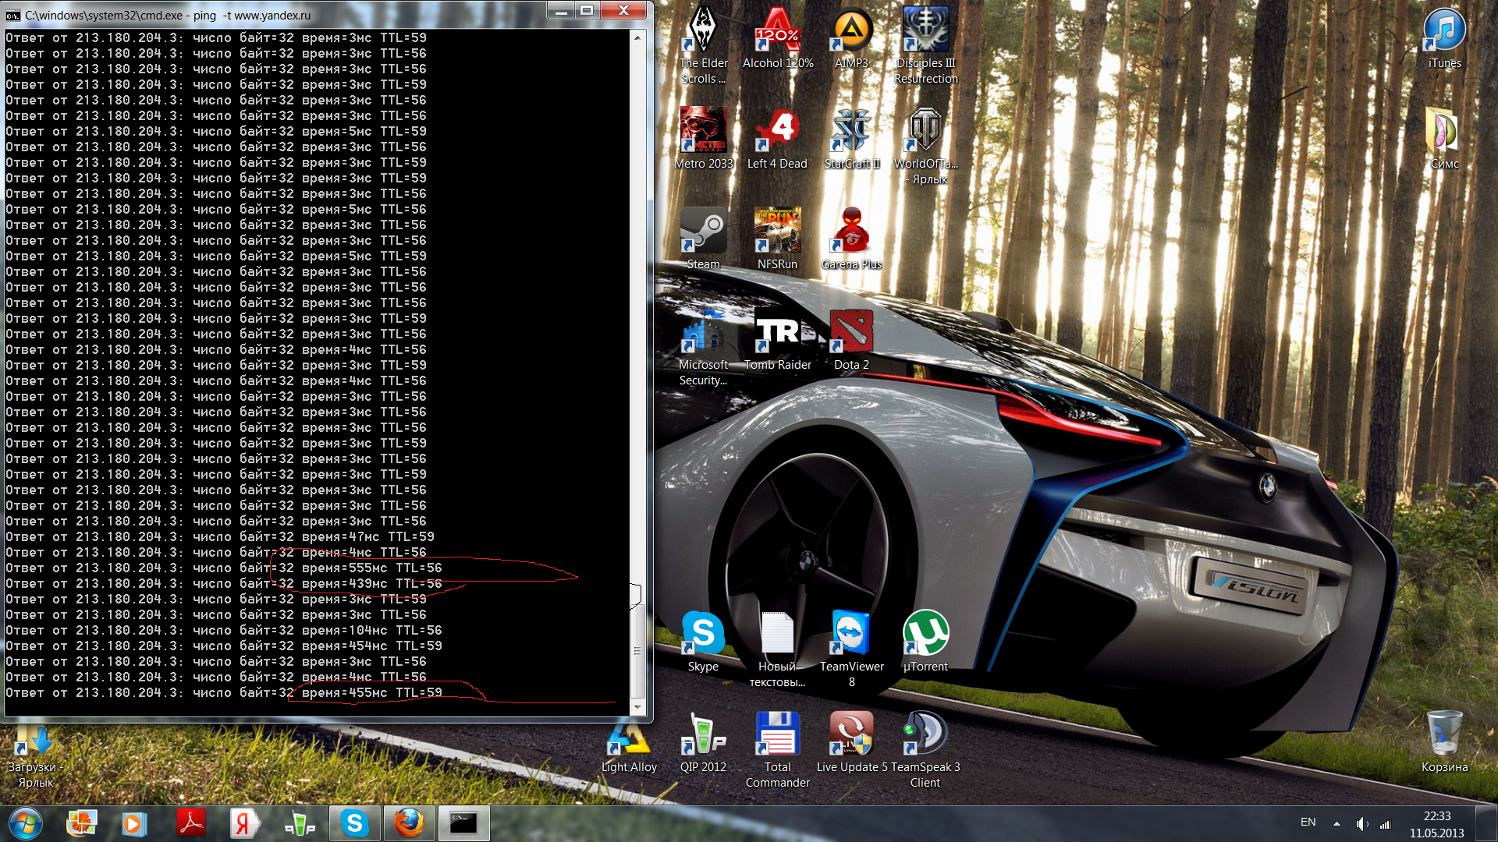This screenshot has width=1498, height=842.
Task: Open the volume speaker tray icon
Action: tap(1361, 823)
